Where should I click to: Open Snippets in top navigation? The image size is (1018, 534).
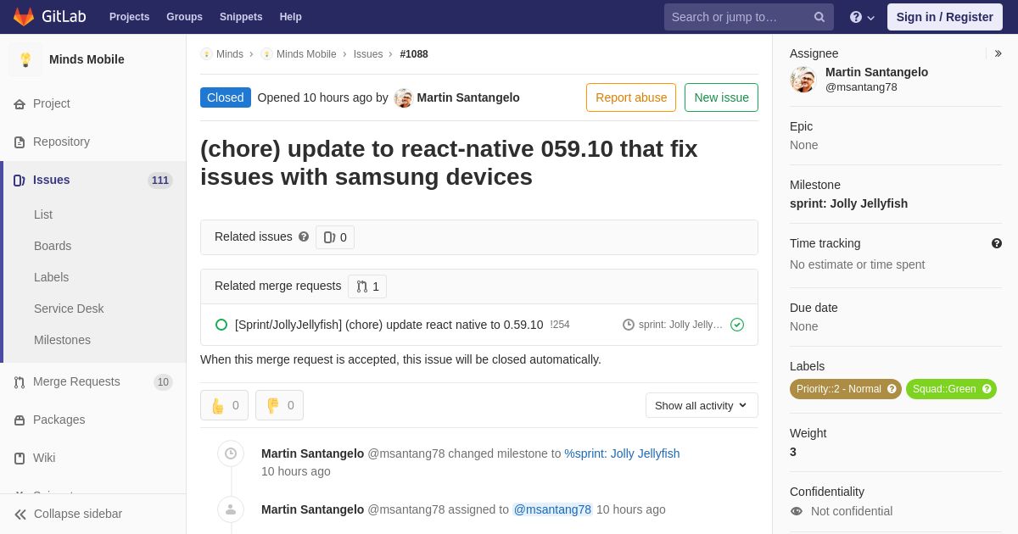241,17
